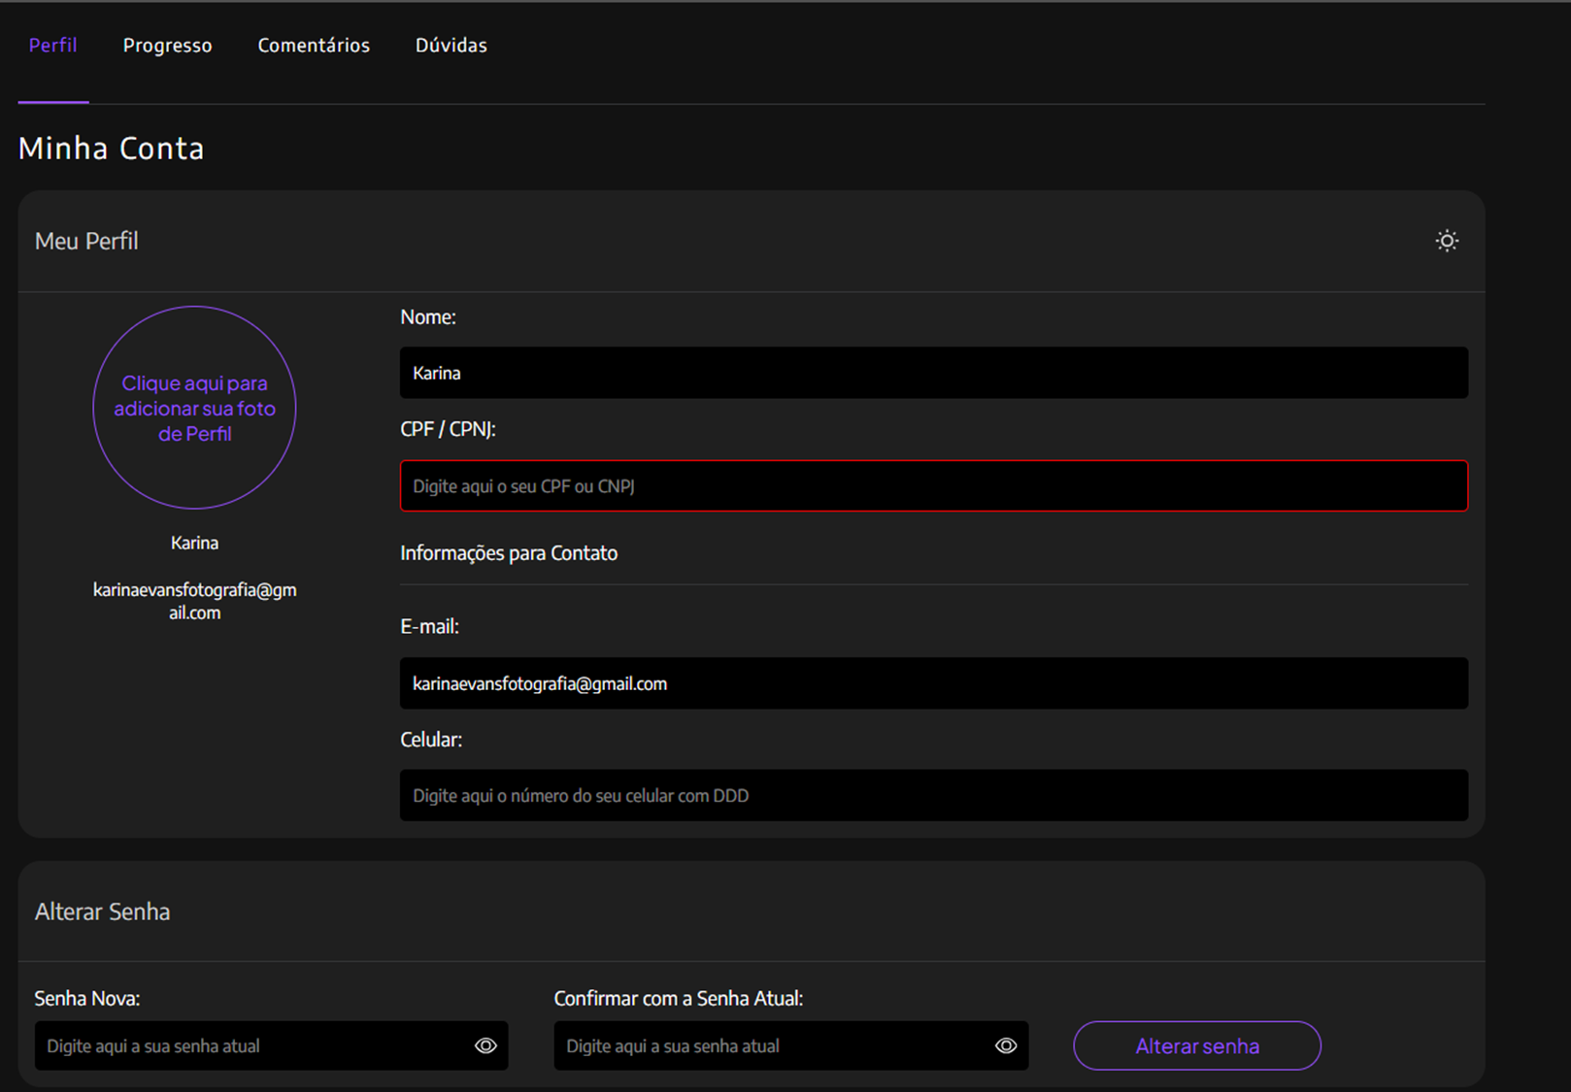Select the Dúvidas tab
The width and height of the screenshot is (1571, 1092).
coord(451,46)
